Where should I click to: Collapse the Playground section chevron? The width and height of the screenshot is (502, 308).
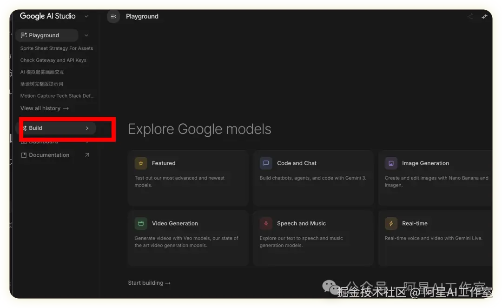click(x=86, y=35)
